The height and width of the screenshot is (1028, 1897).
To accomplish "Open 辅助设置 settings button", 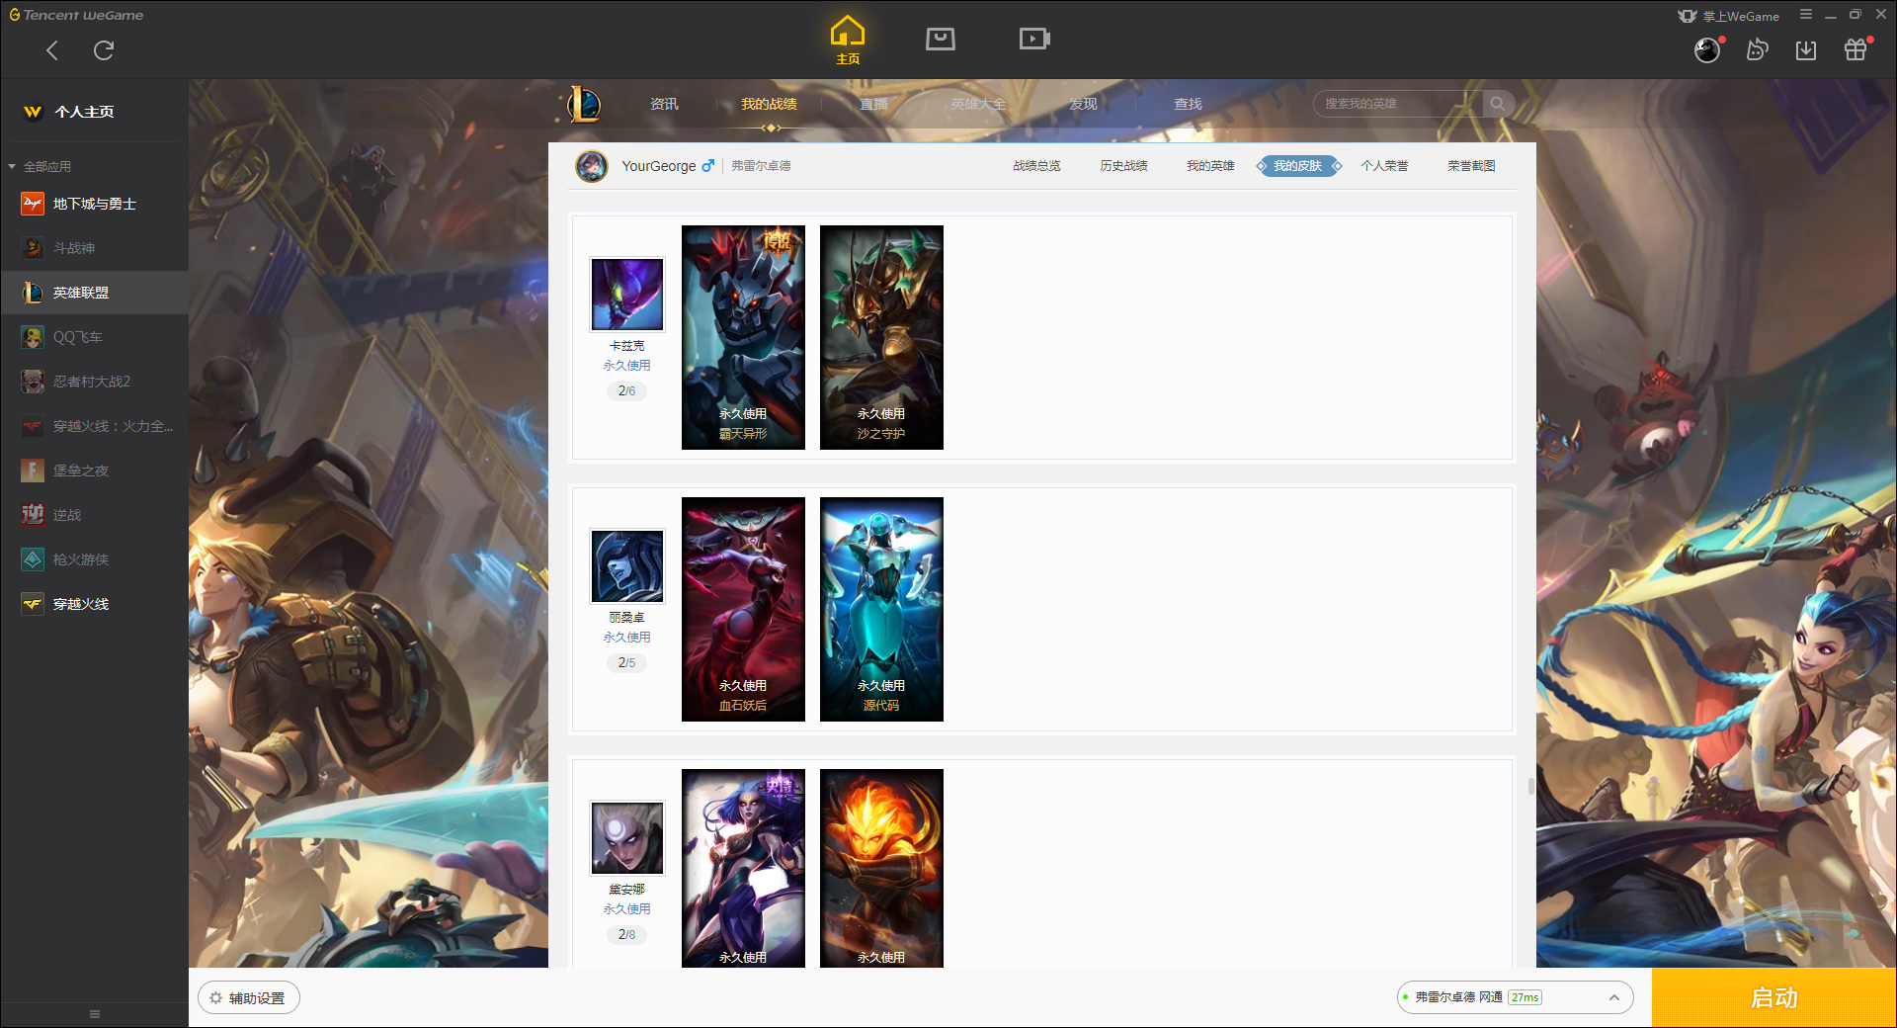I will (x=249, y=998).
